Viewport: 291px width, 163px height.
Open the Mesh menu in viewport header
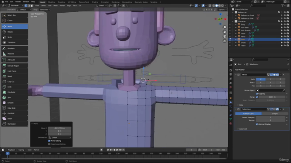tap(55, 5)
